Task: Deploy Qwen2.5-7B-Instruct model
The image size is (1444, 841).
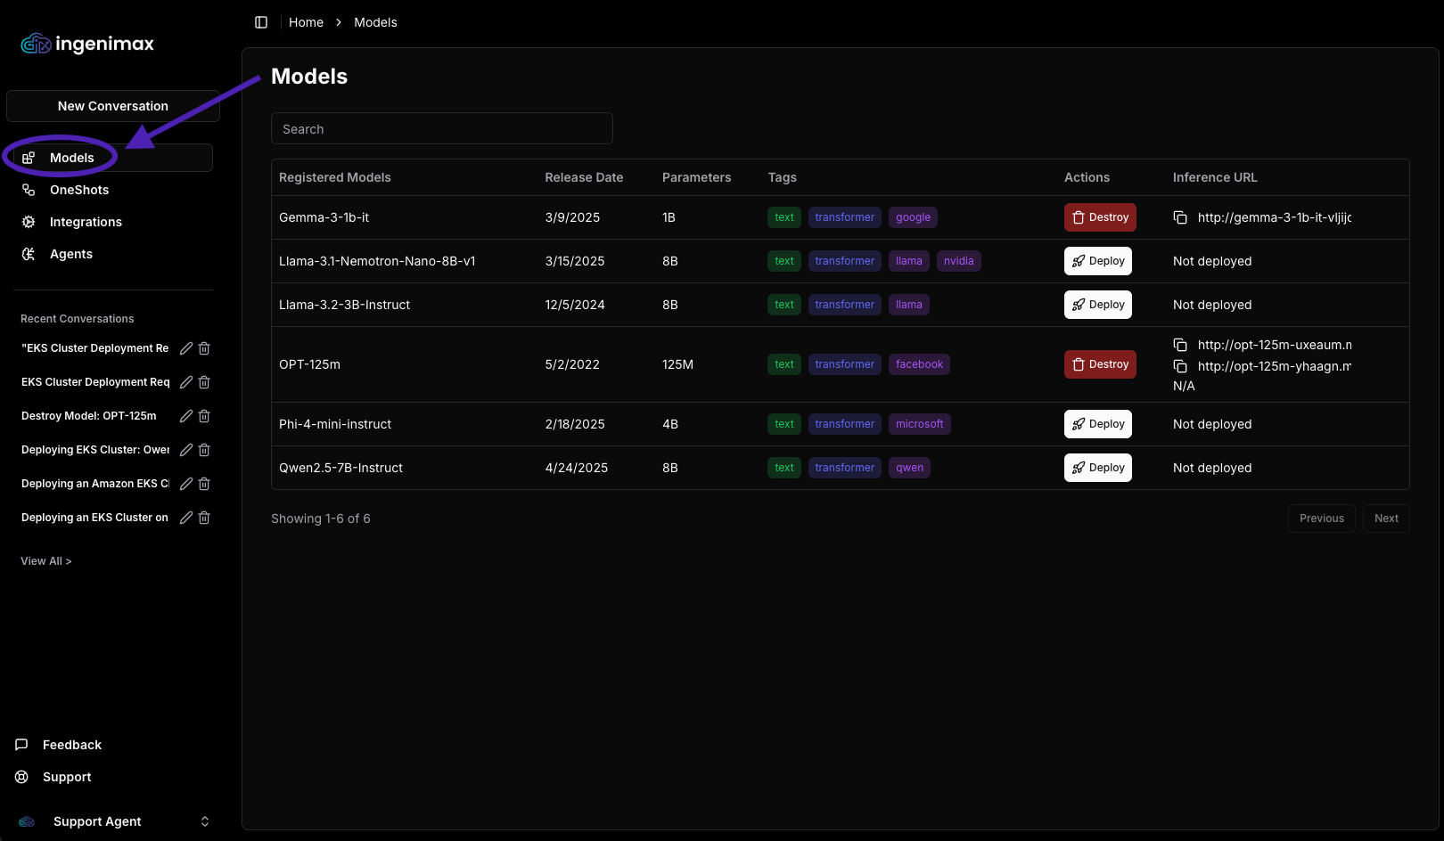Action: [x=1098, y=468]
